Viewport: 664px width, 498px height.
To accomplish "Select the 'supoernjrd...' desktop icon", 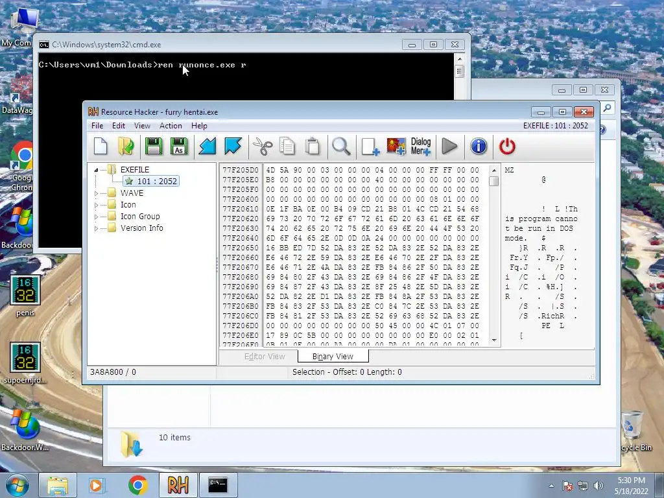I will pyautogui.click(x=25, y=363).
